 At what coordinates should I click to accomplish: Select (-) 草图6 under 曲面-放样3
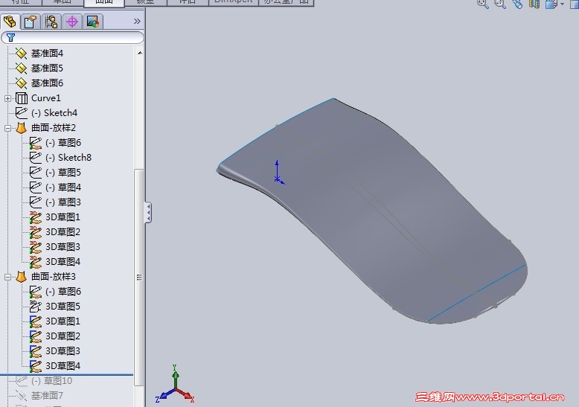tap(63, 292)
